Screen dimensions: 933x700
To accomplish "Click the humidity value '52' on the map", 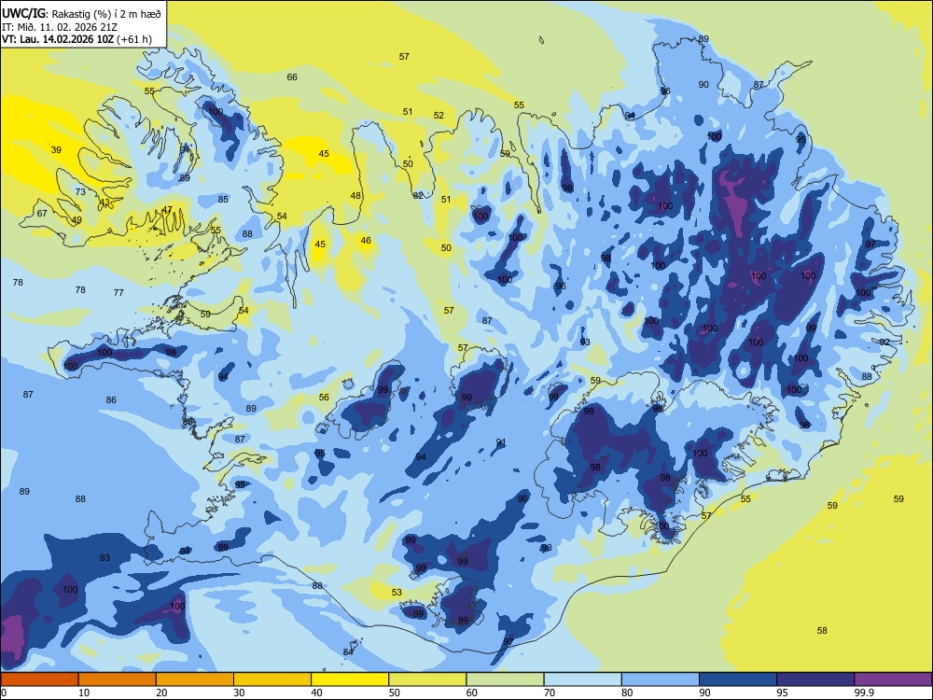I will [x=439, y=116].
